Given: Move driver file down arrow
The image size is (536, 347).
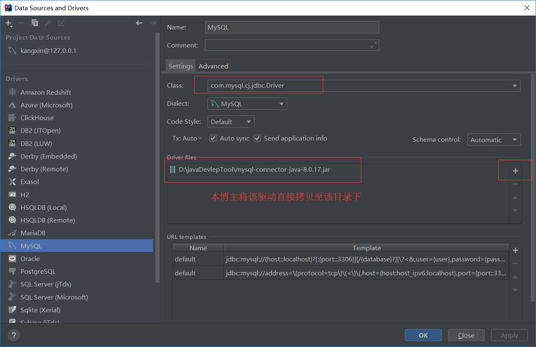Looking at the screenshot, I should coord(515,210).
